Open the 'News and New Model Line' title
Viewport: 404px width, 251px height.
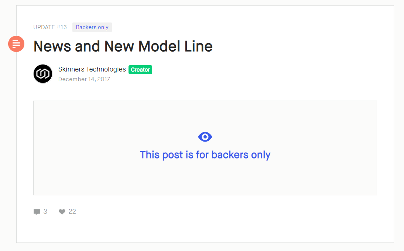click(123, 46)
